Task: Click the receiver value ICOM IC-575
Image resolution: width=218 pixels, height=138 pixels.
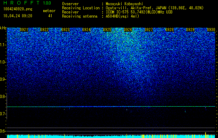Action: click(117, 12)
